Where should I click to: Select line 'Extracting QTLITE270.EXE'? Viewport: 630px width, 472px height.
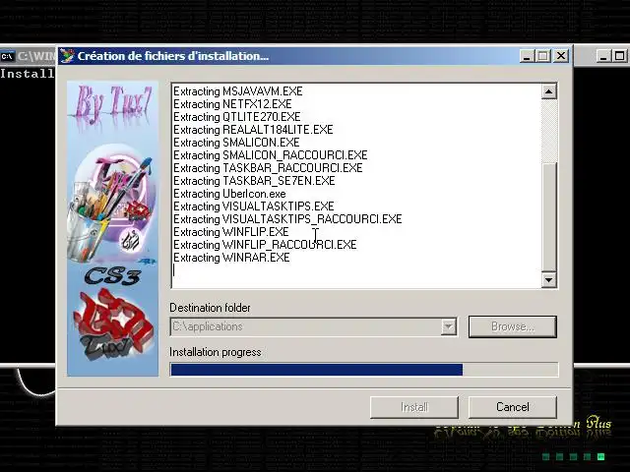point(236,117)
